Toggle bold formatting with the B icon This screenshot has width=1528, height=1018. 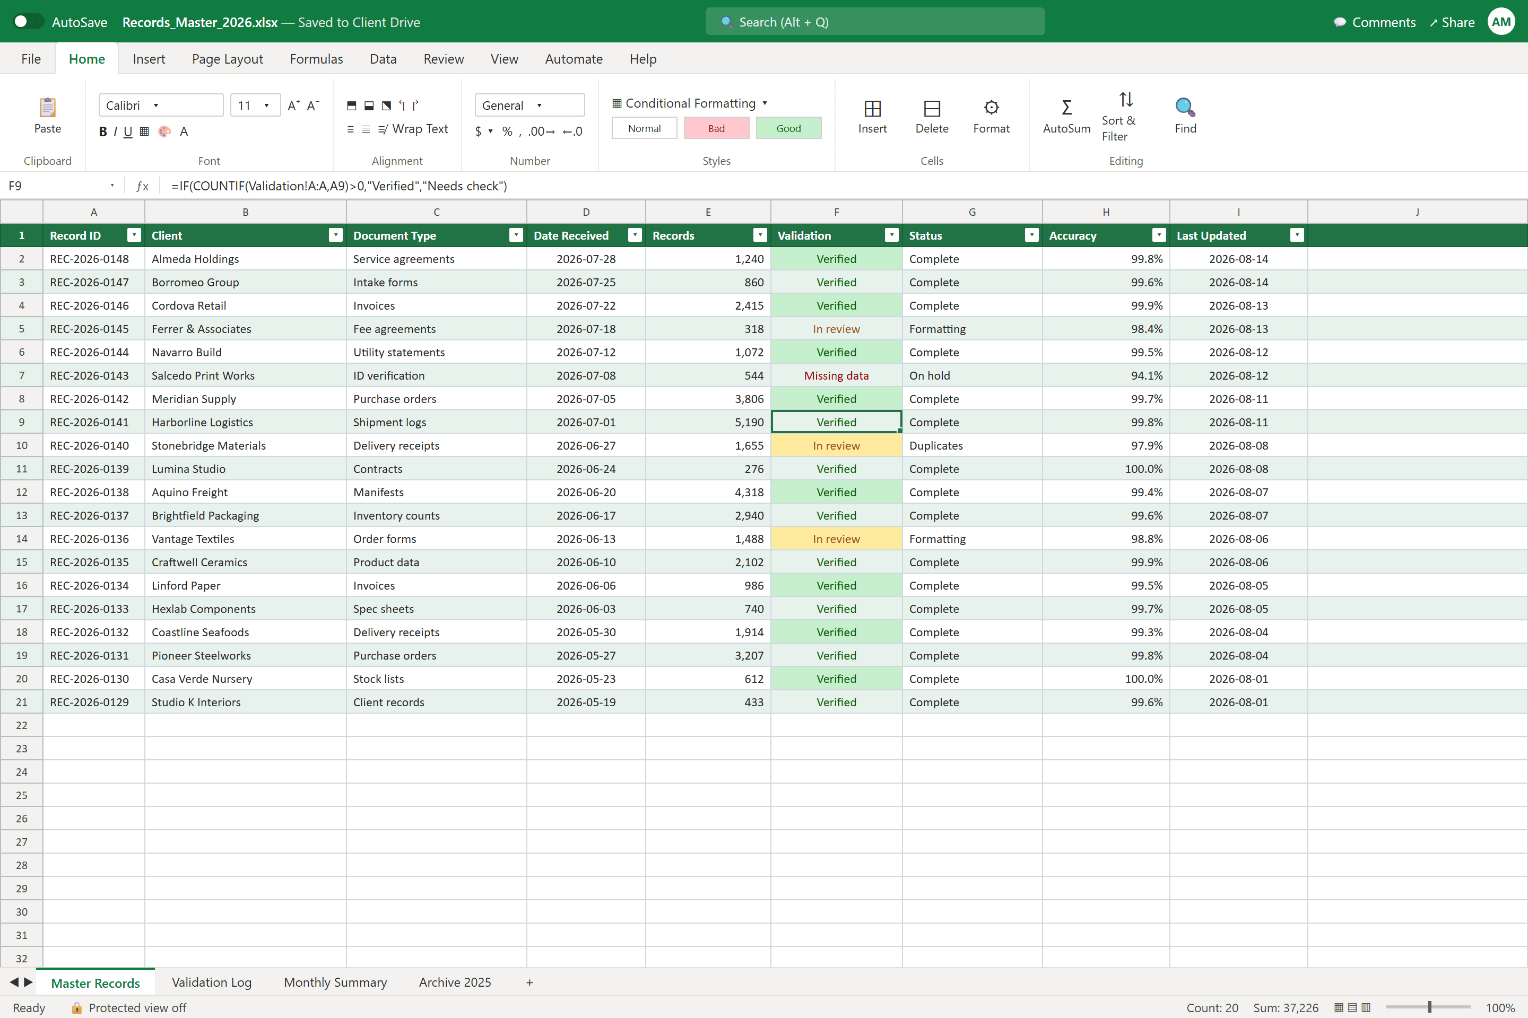[102, 132]
